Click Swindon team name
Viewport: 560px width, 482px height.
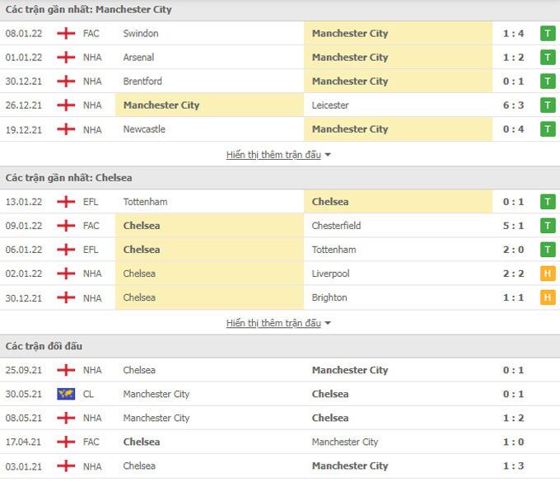point(141,34)
